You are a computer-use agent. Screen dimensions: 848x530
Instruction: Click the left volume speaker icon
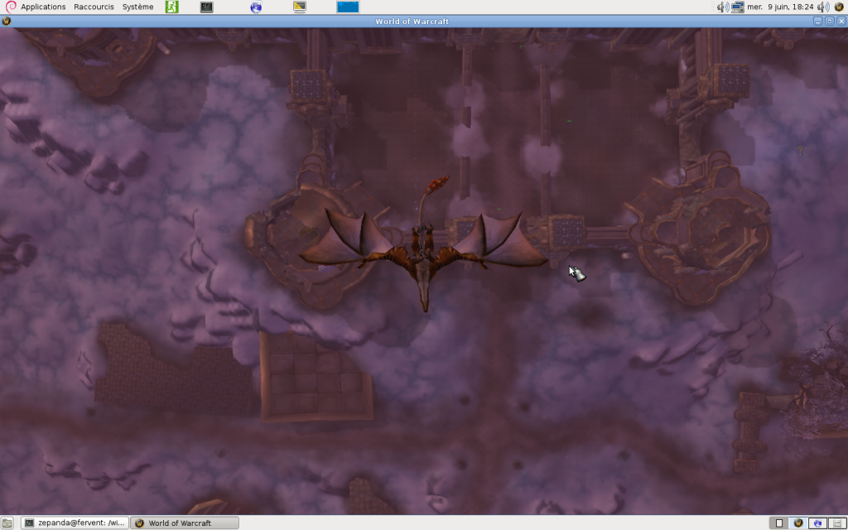[722, 7]
